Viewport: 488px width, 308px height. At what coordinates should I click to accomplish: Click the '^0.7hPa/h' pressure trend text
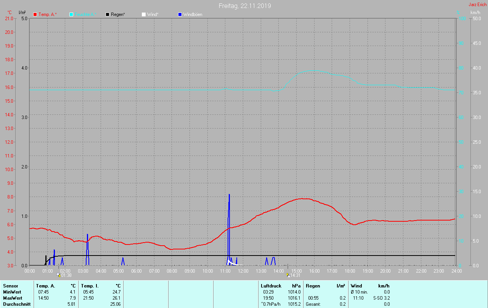click(x=271, y=304)
